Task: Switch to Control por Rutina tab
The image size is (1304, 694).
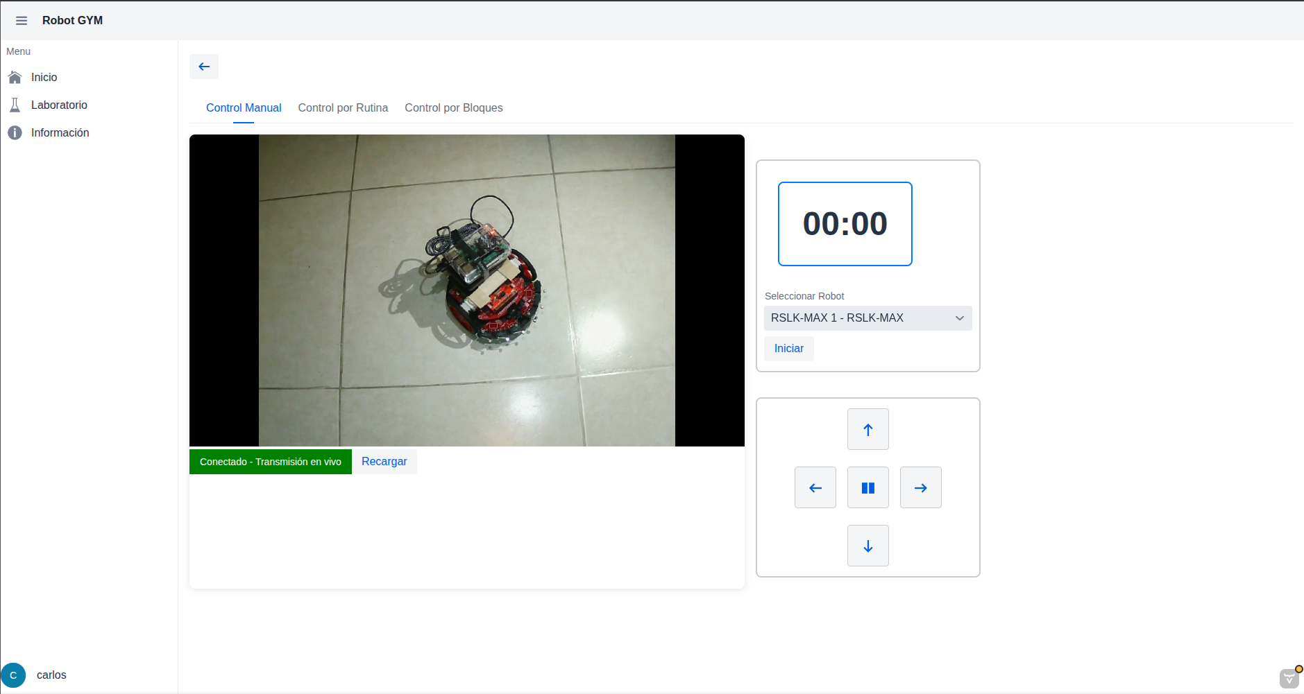Action: (343, 108)
